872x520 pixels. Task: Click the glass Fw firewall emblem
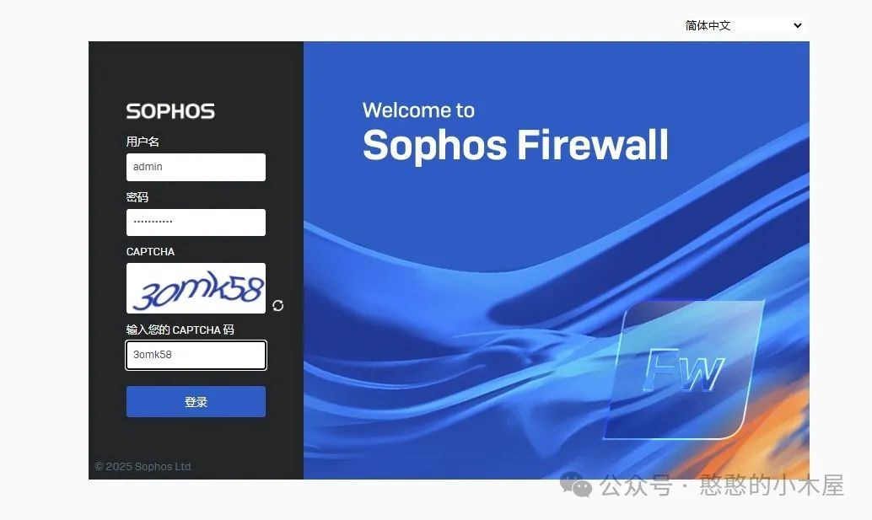(684, 370)
